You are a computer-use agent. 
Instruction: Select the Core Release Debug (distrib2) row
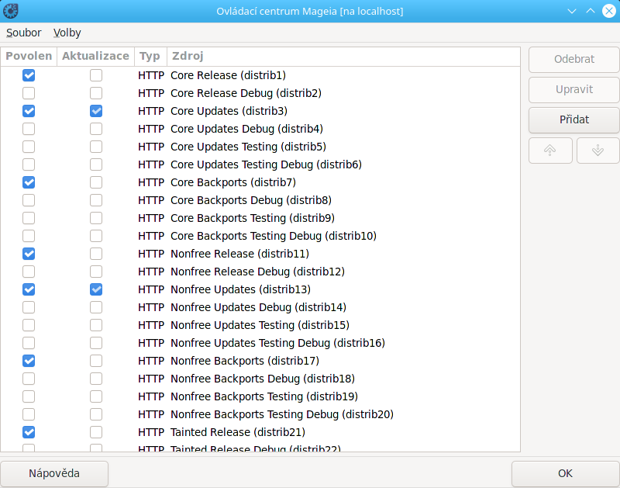point(260,93)
